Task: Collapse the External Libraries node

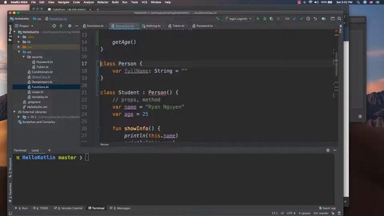Action: click(x=14, y=112)
